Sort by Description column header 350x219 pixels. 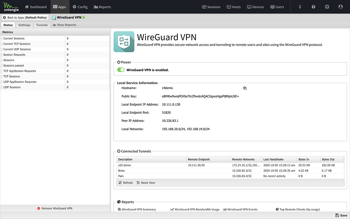151,159
